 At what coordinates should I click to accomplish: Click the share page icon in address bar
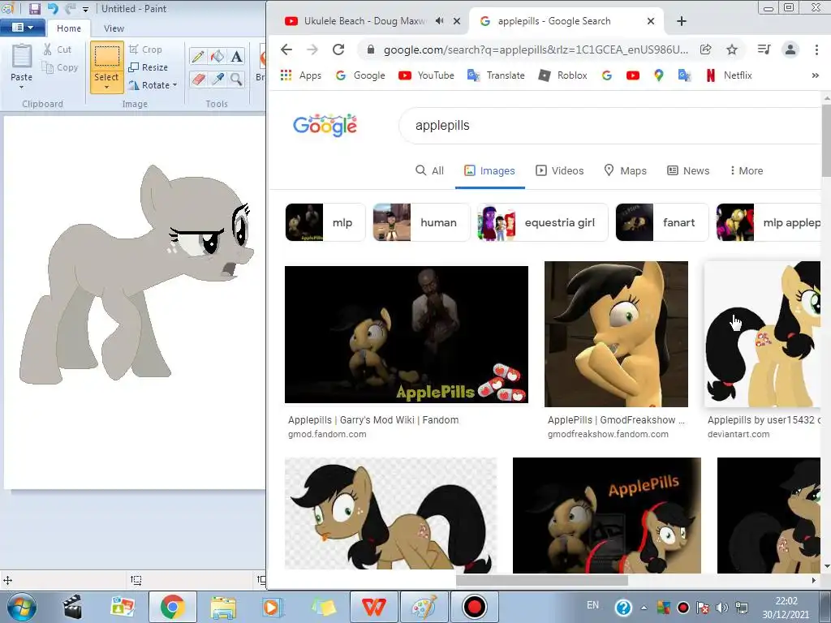[705, 49]
